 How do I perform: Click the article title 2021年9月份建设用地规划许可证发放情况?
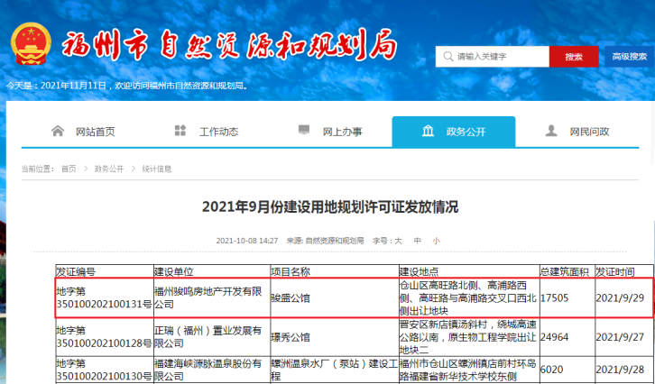(x=330, y=207)
